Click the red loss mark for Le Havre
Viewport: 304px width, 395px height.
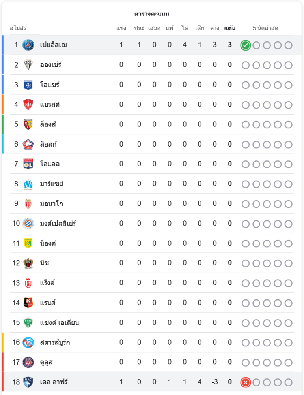pos(245,382)
